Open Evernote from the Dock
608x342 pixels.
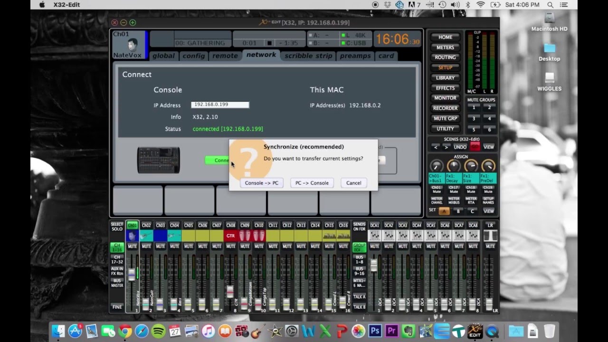[x=408, y=331]
